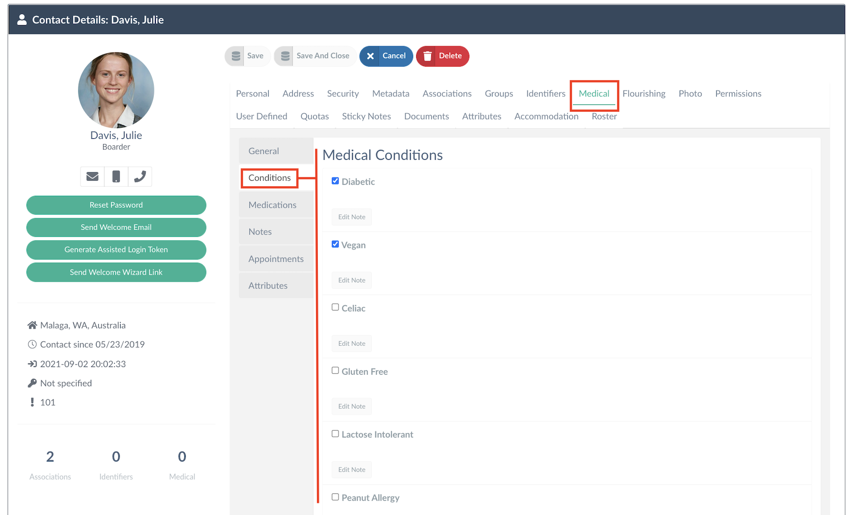Viewport: 849px width, 515px height.
Task: Click the telephone handset icon
Action: pyautogui.click(x=140, y=176)
